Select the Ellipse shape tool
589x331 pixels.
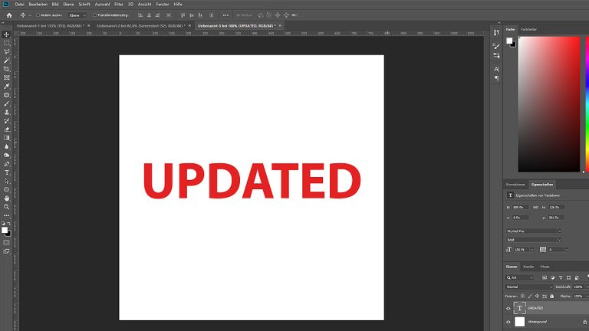point(6,190)
